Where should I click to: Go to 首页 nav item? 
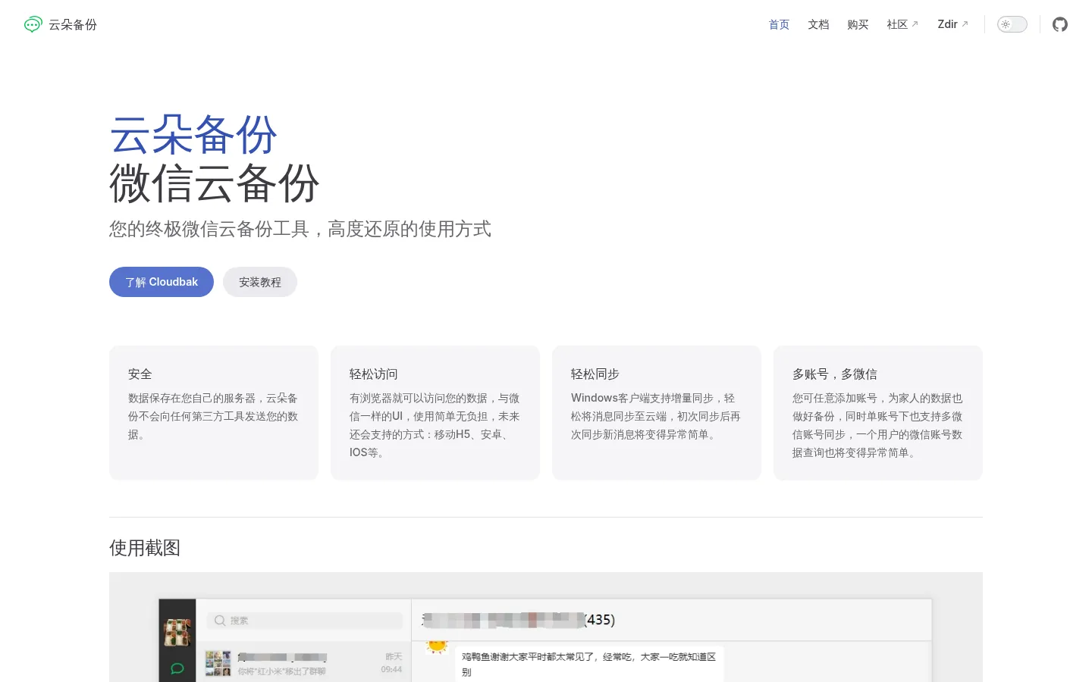coord(779,24)
